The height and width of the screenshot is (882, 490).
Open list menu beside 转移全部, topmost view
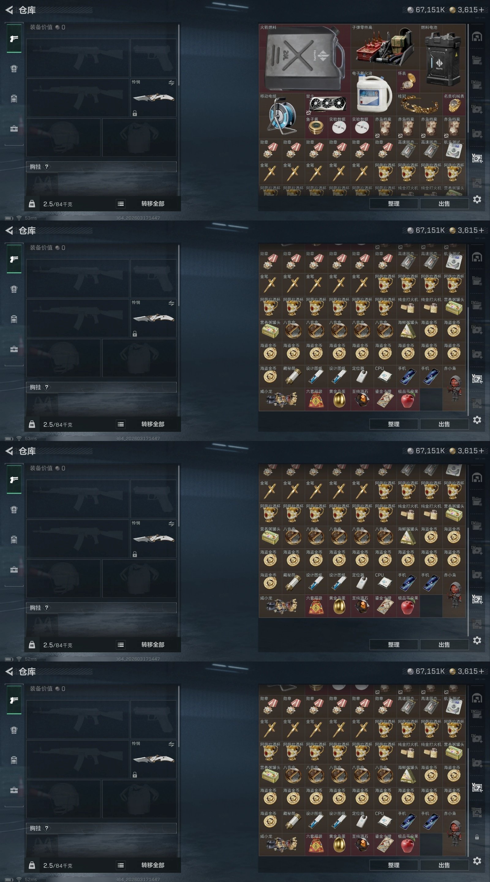coord(121,204)
